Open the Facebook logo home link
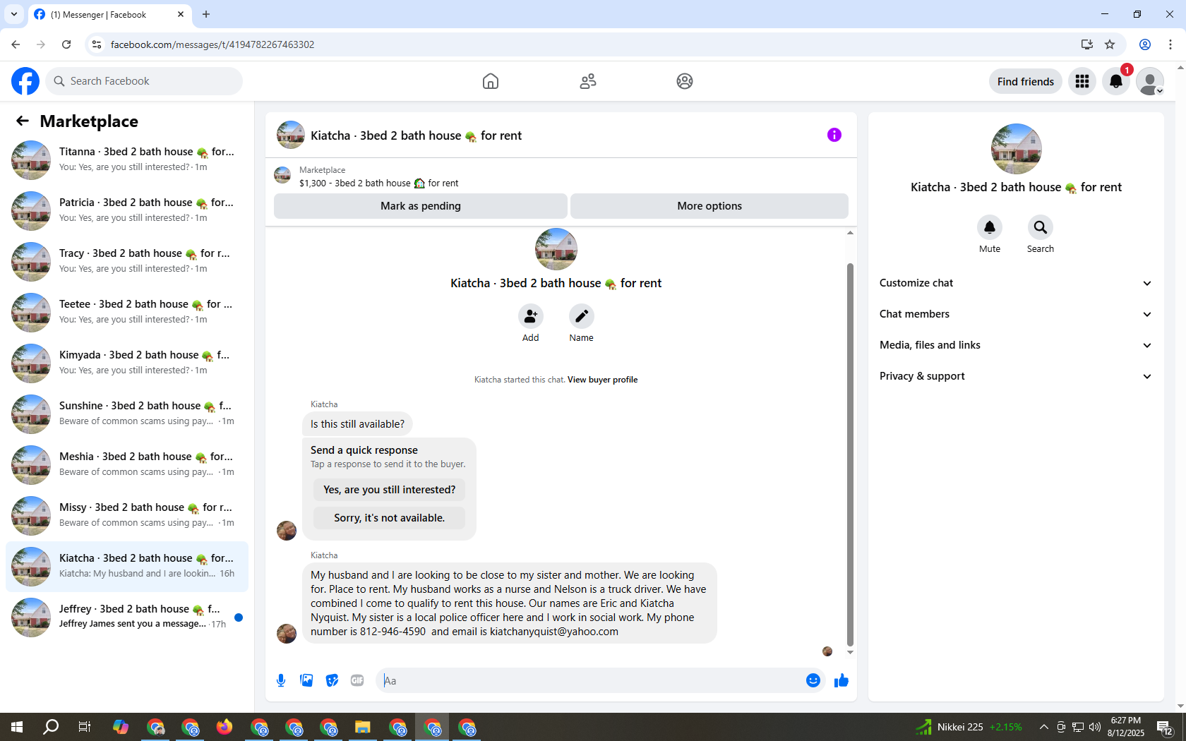Viewport: 1186px width, 741px height. [x=25, y=81]
